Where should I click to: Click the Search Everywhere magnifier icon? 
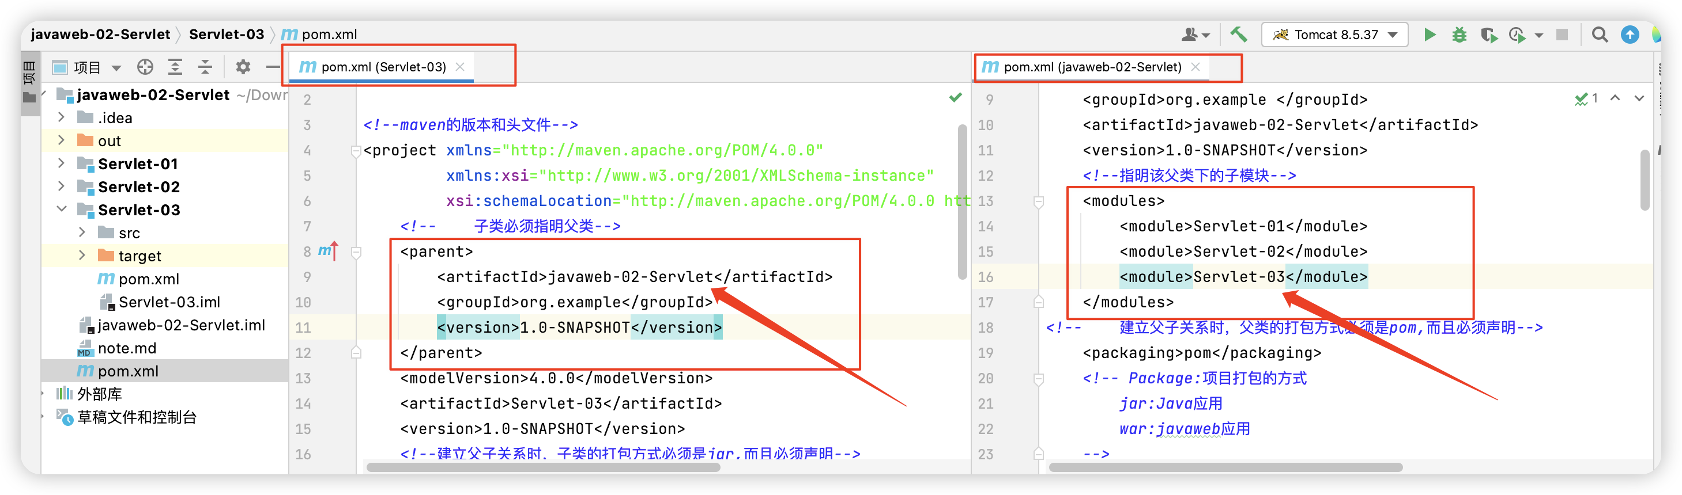1599,35
